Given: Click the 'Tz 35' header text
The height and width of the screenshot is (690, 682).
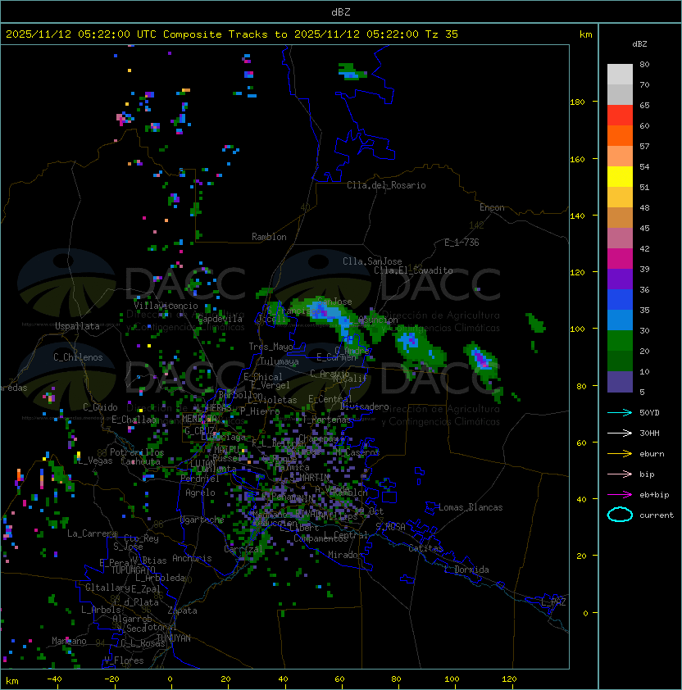Looking at the screenshot, I should click(442, 34).
